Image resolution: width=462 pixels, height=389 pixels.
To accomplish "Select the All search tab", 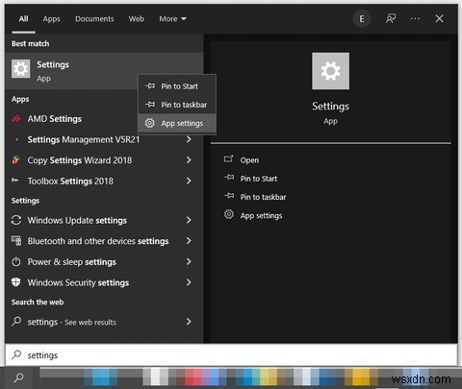I will [23, 19].
